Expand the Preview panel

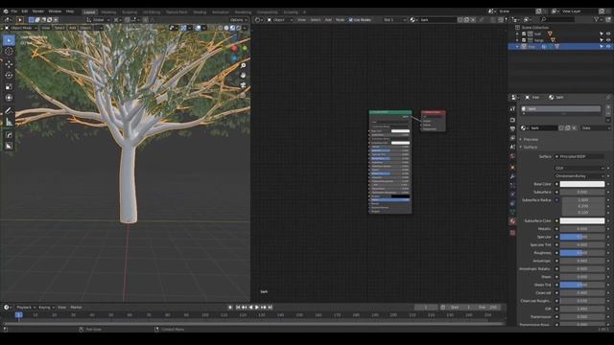531,139
